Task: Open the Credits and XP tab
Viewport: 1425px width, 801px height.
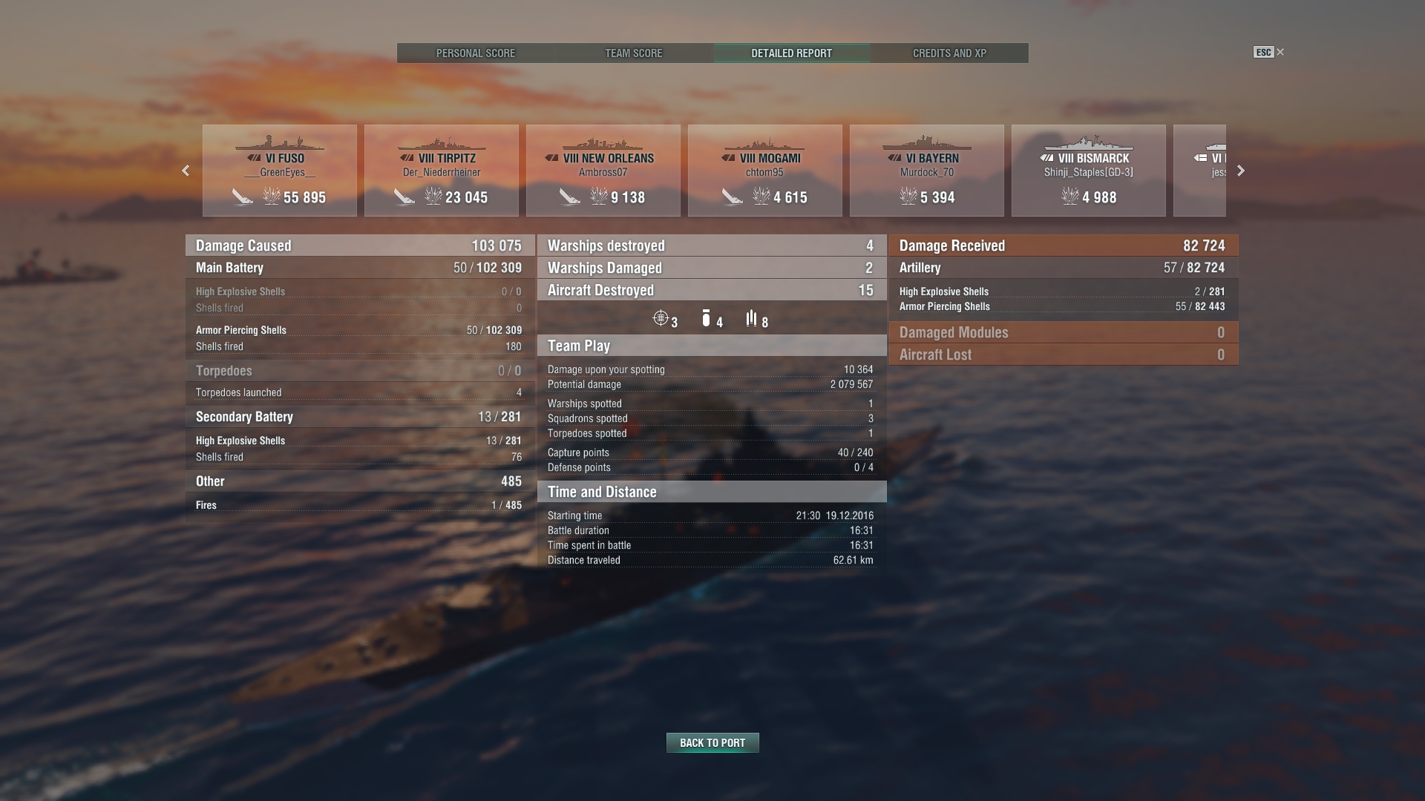Action: 949,53
